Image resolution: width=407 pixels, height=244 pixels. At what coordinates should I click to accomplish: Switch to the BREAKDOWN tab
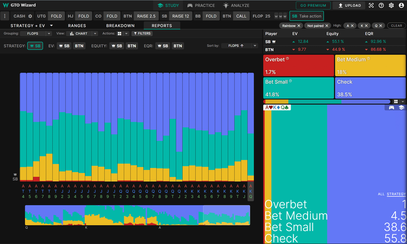point(120,26)
